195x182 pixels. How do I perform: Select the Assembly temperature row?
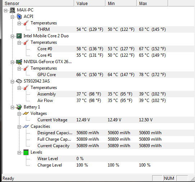tap(115, 94)
